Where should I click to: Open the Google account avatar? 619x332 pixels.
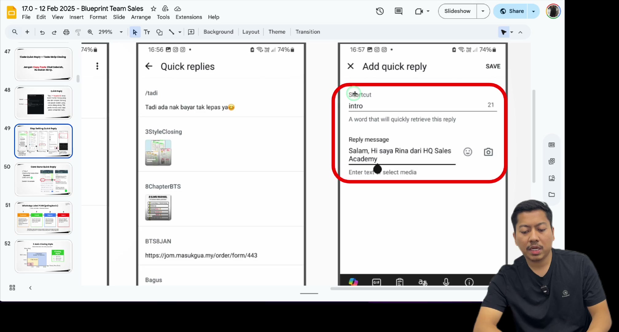[553, 11]
